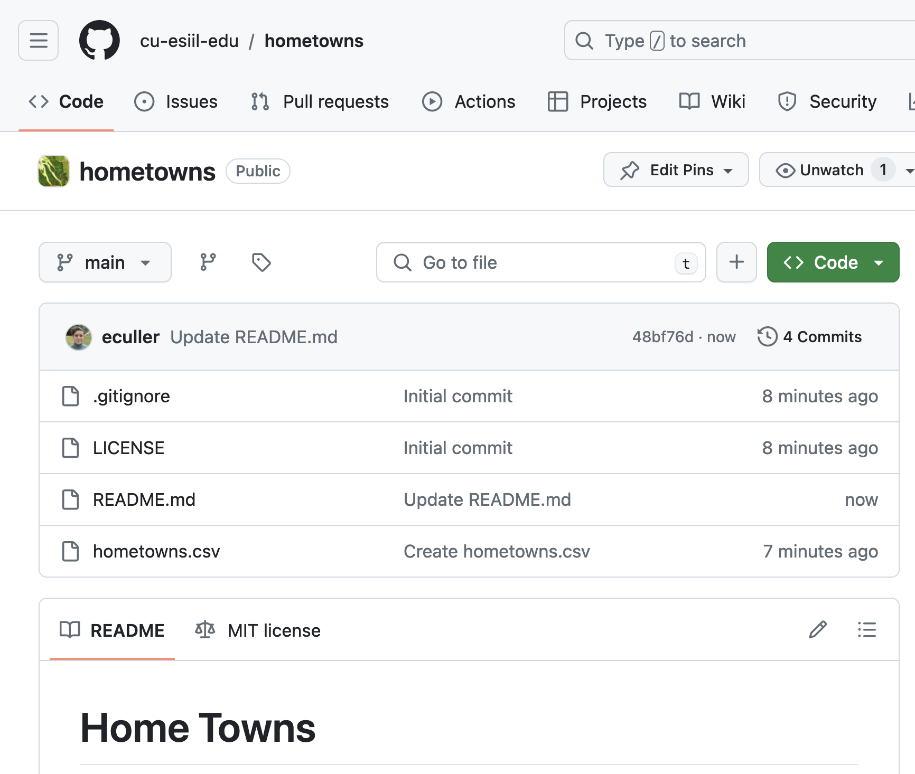View the 4 Commits history
The height and width of the screenshot is (774, 915).
810,337
